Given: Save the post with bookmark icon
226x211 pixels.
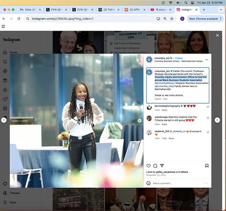Looking at the screenshot, I should 207,166.
